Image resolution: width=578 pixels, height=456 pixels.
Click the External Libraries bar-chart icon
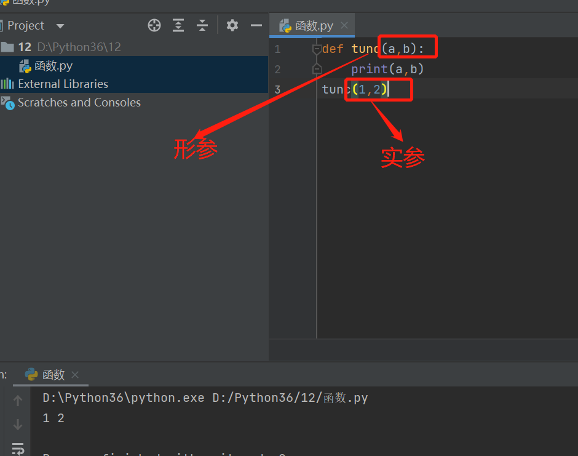pos(7,84)
